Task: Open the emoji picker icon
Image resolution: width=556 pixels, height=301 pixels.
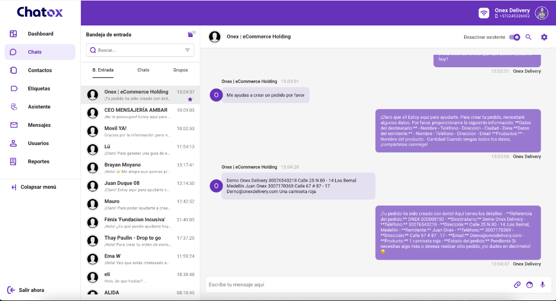Action: (530, 285)
